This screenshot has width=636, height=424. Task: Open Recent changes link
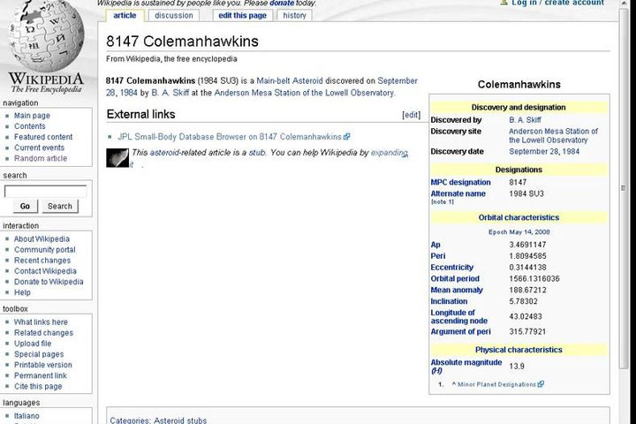[x=42, y=261]
